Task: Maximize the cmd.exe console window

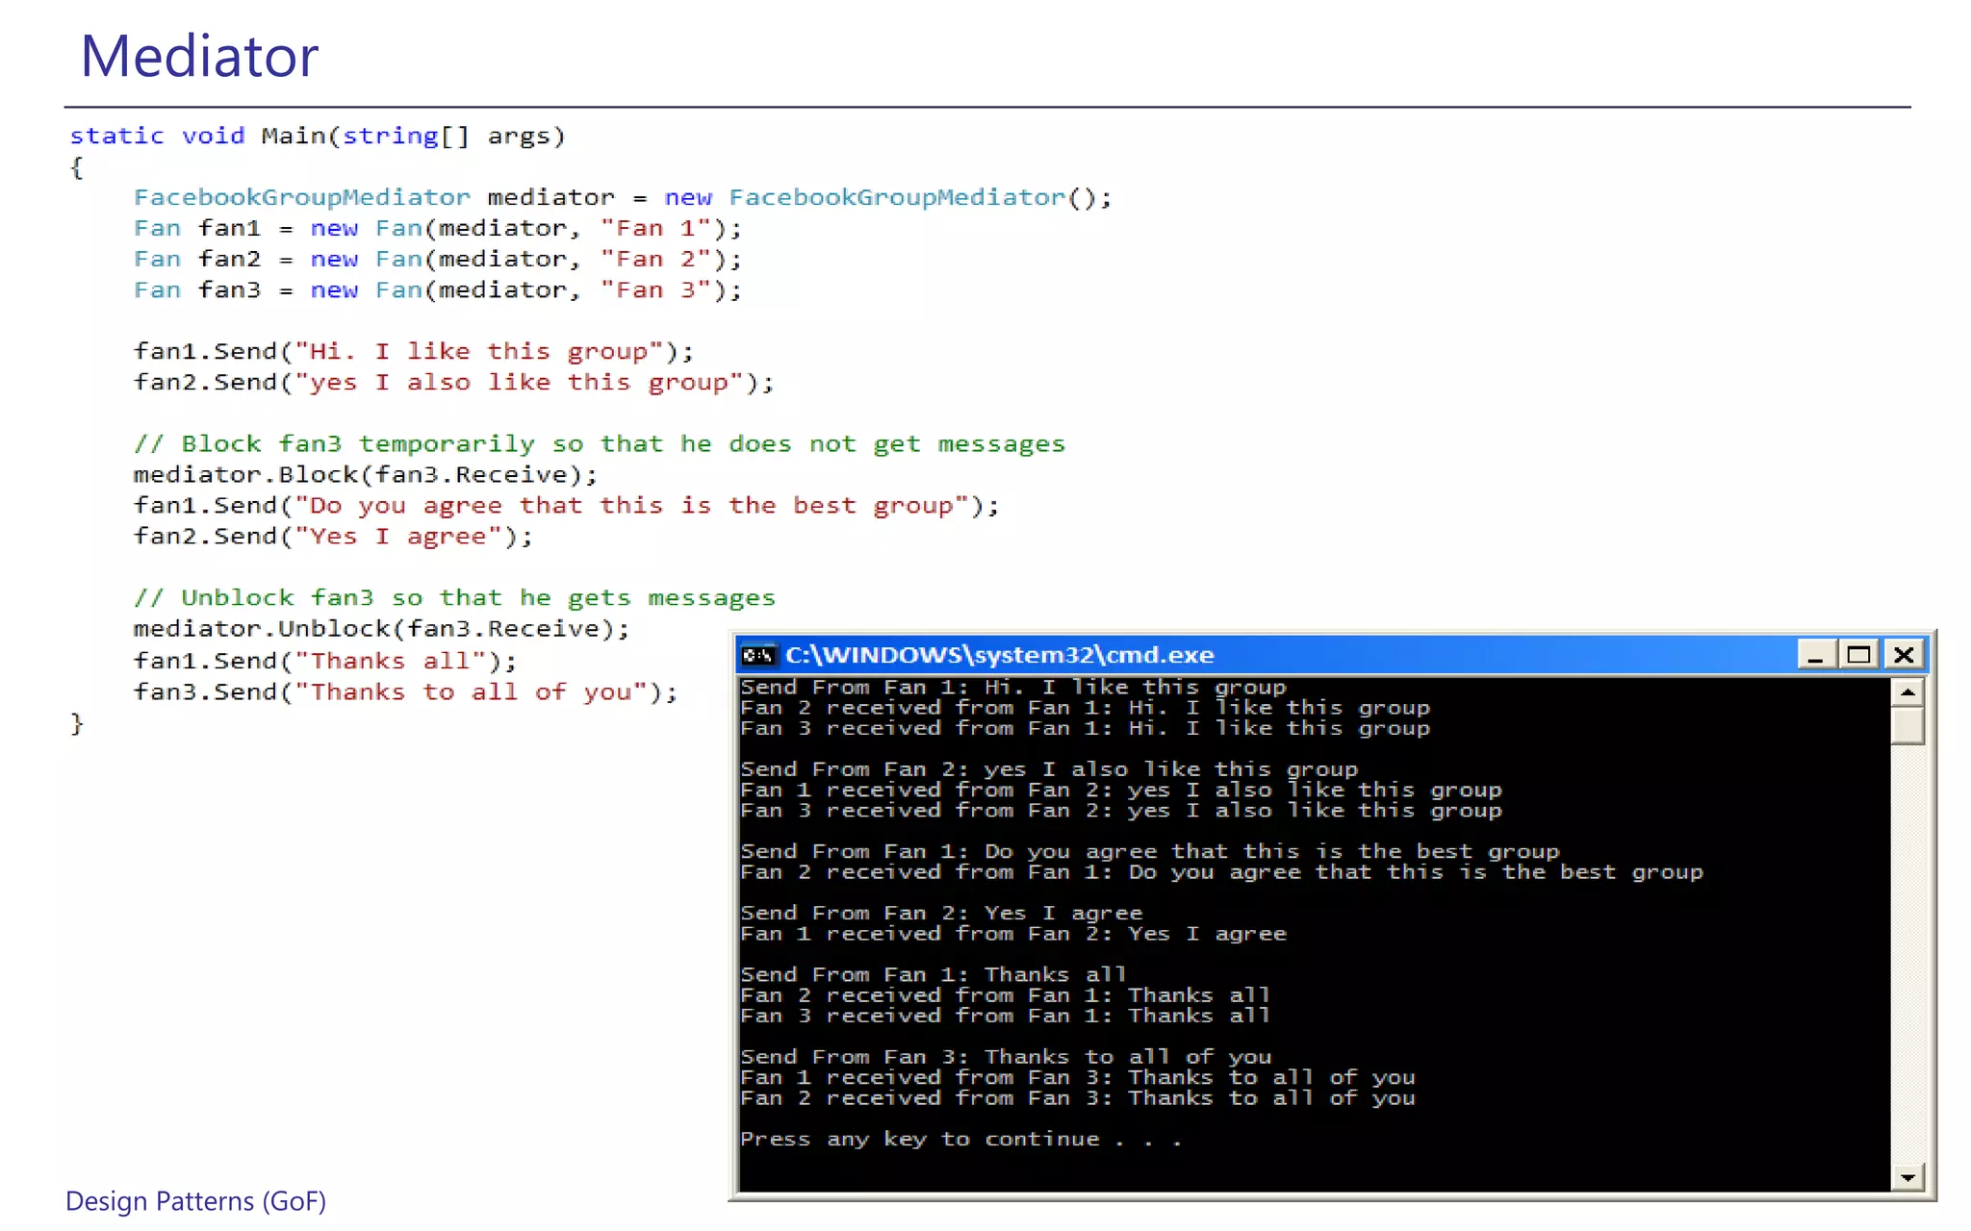Action: pos(1858,655)
